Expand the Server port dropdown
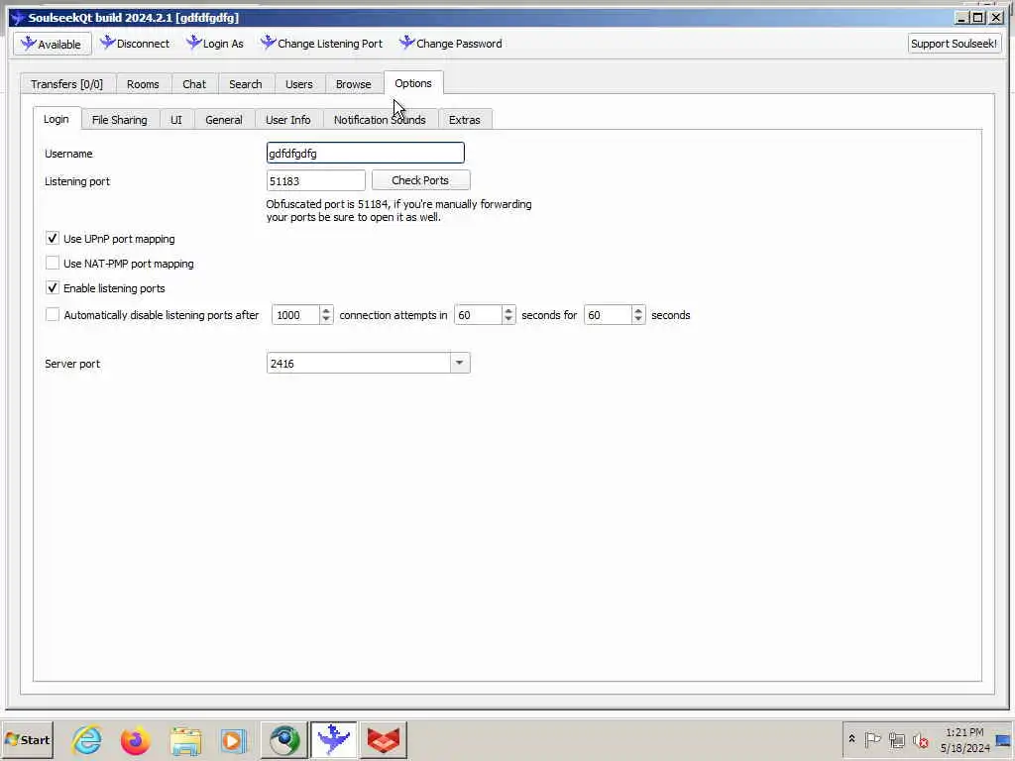 460,363
